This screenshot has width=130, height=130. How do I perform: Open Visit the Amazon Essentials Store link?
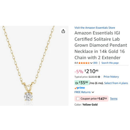point(95,28)
